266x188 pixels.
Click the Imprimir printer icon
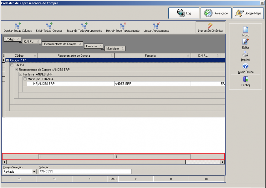[x=245, y=54]
